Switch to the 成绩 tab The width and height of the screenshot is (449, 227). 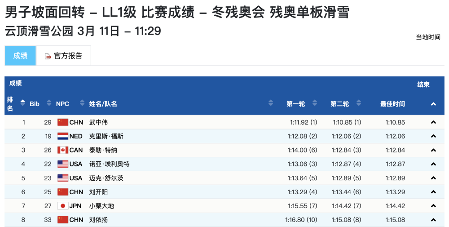point(20,56)
